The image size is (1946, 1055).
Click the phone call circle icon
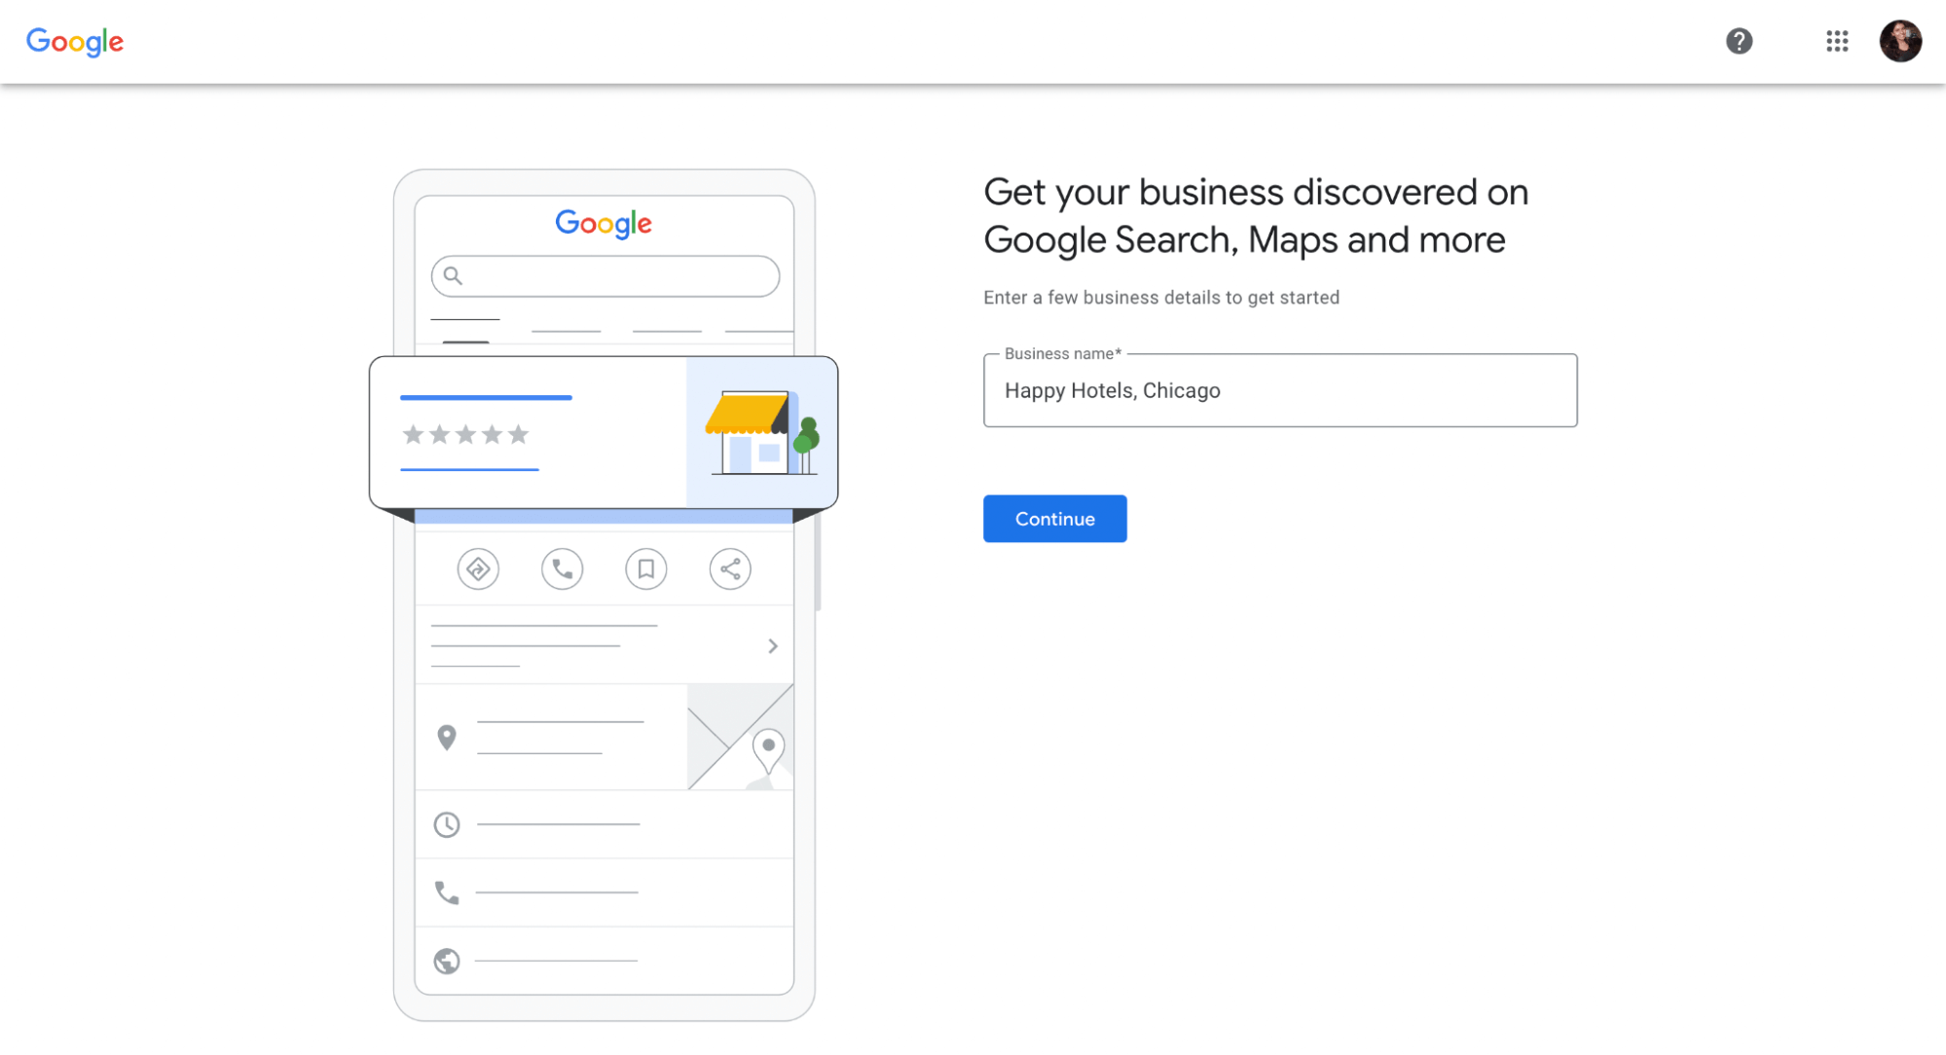(562, 569)
